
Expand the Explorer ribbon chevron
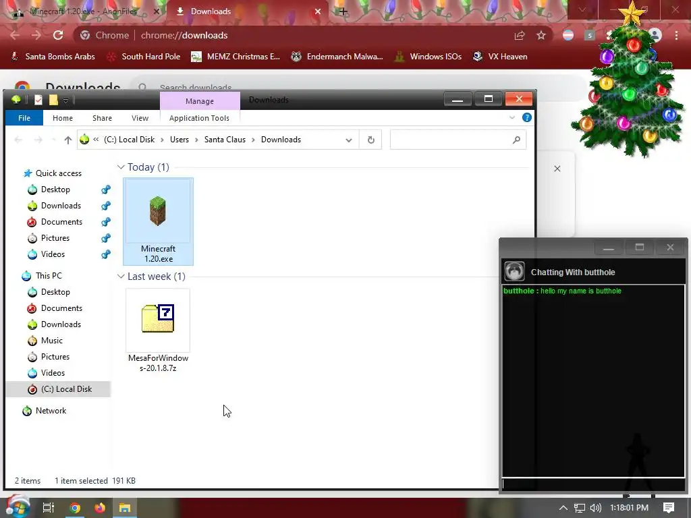tap(512, 117)
